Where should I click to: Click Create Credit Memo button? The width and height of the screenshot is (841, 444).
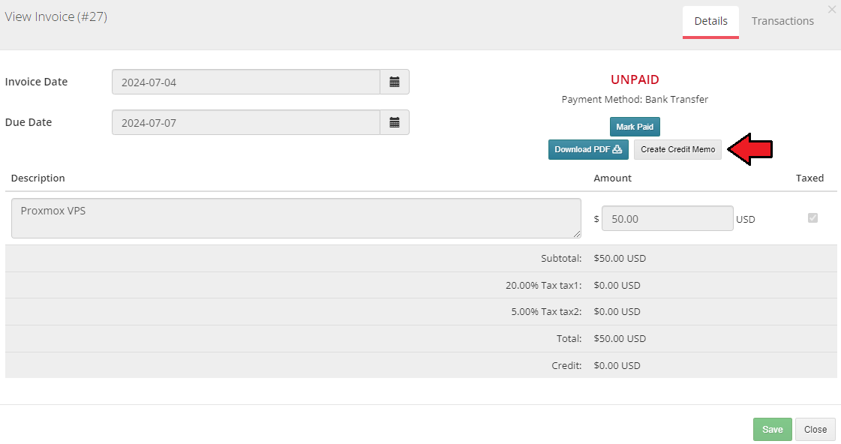[677, 149]
